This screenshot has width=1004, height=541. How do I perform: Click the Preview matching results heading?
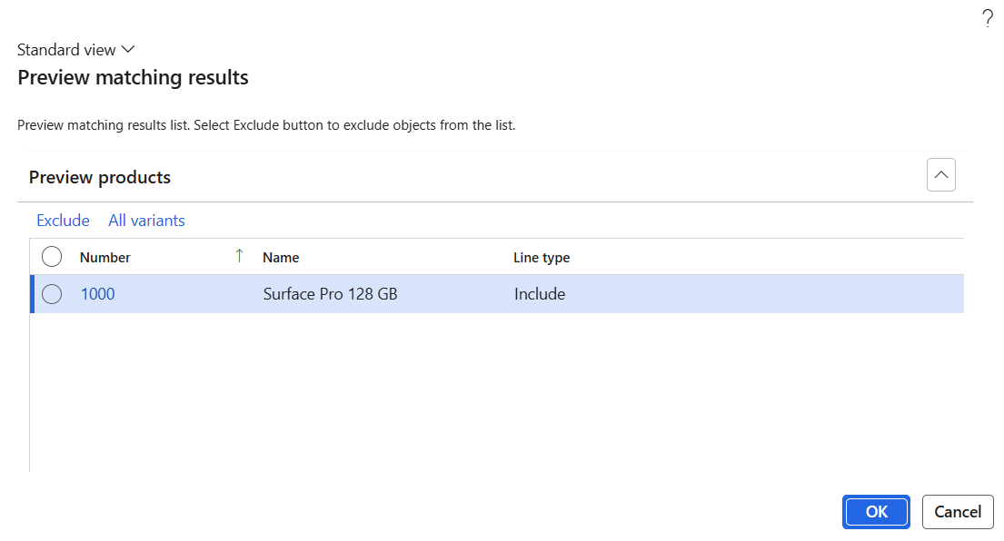134,77
